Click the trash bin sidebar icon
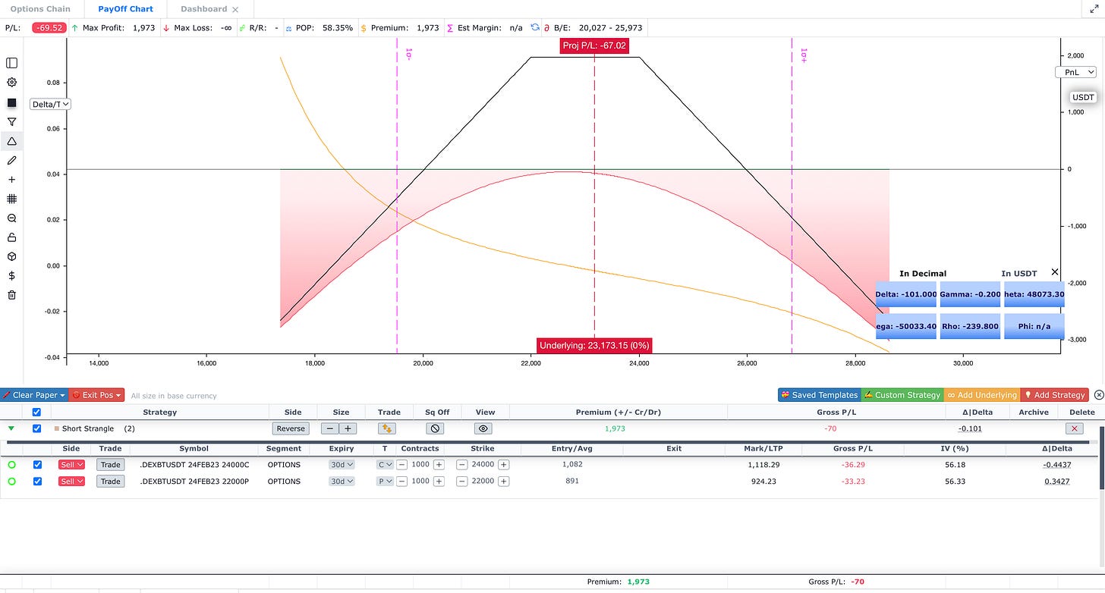The width and height of the screenshot is (1105, 593). [11, 295]
